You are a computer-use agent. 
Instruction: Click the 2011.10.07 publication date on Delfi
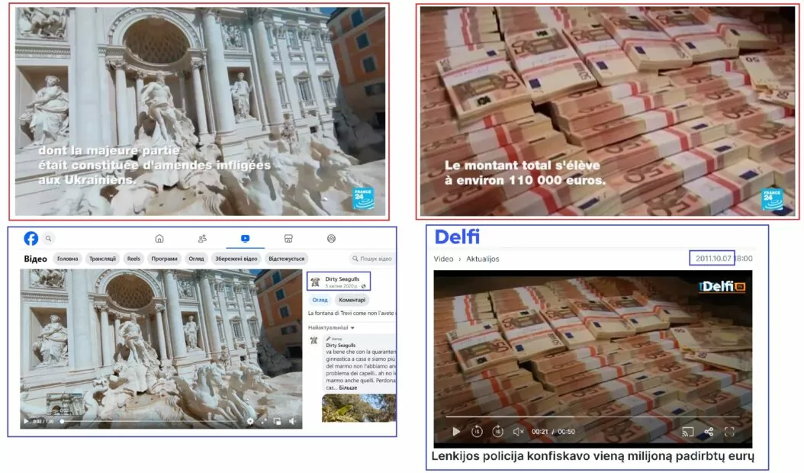712,258
